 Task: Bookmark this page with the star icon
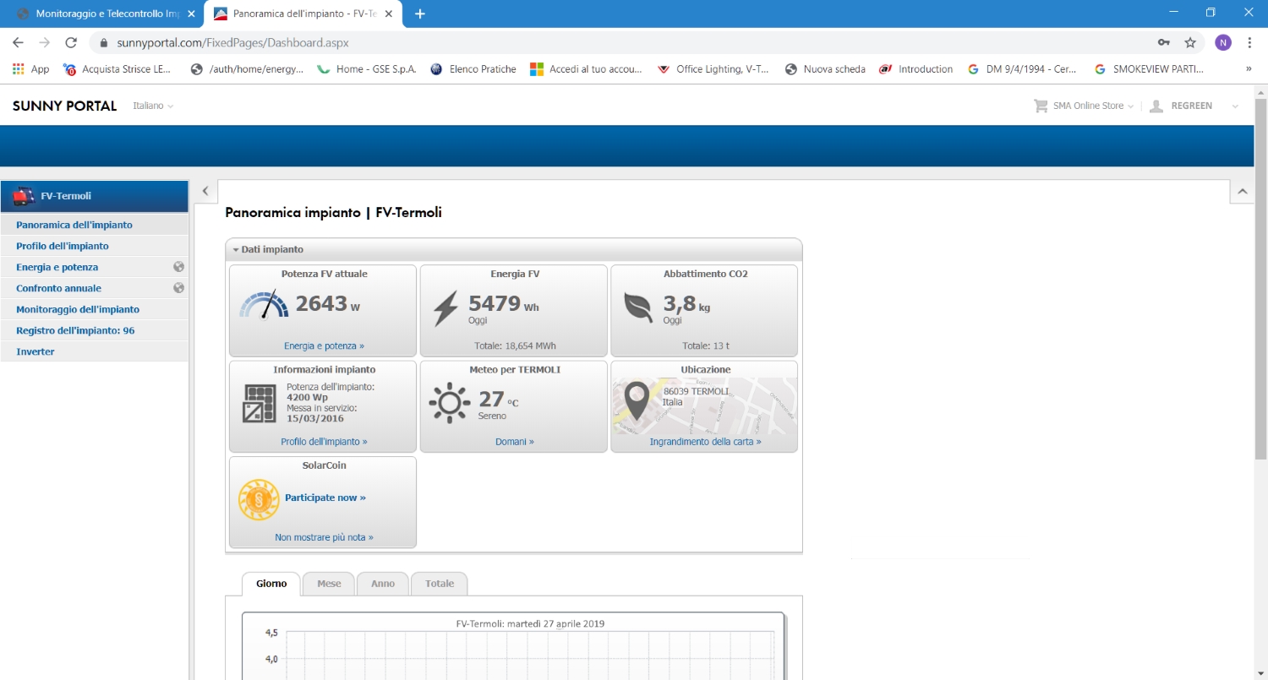point(1190,42)
